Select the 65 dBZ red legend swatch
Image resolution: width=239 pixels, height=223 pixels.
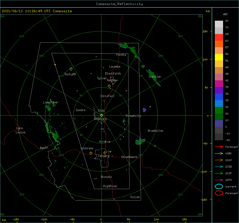coord(219,37)
